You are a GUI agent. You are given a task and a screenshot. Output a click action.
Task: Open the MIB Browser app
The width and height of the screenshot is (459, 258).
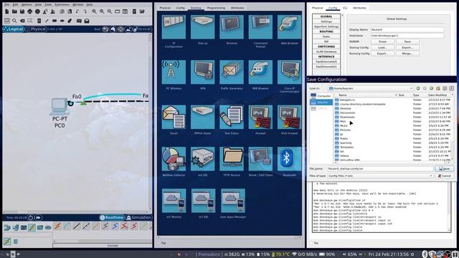[260, 72]
